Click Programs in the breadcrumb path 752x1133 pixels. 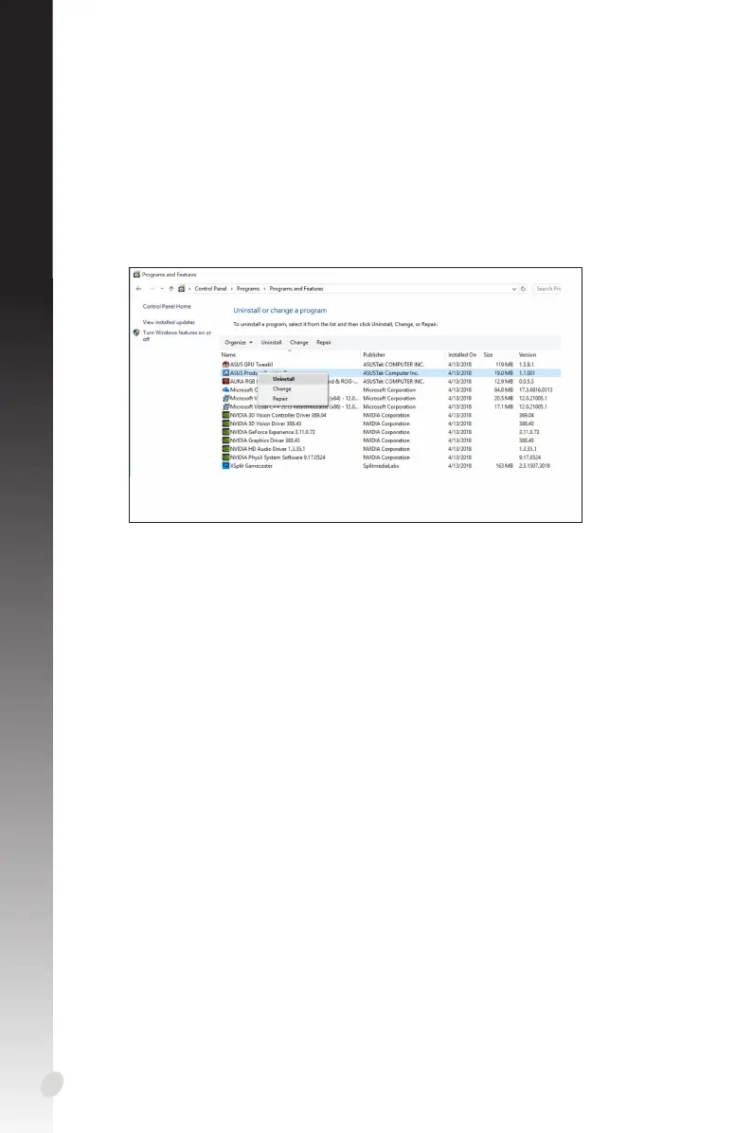coord(248,288)
